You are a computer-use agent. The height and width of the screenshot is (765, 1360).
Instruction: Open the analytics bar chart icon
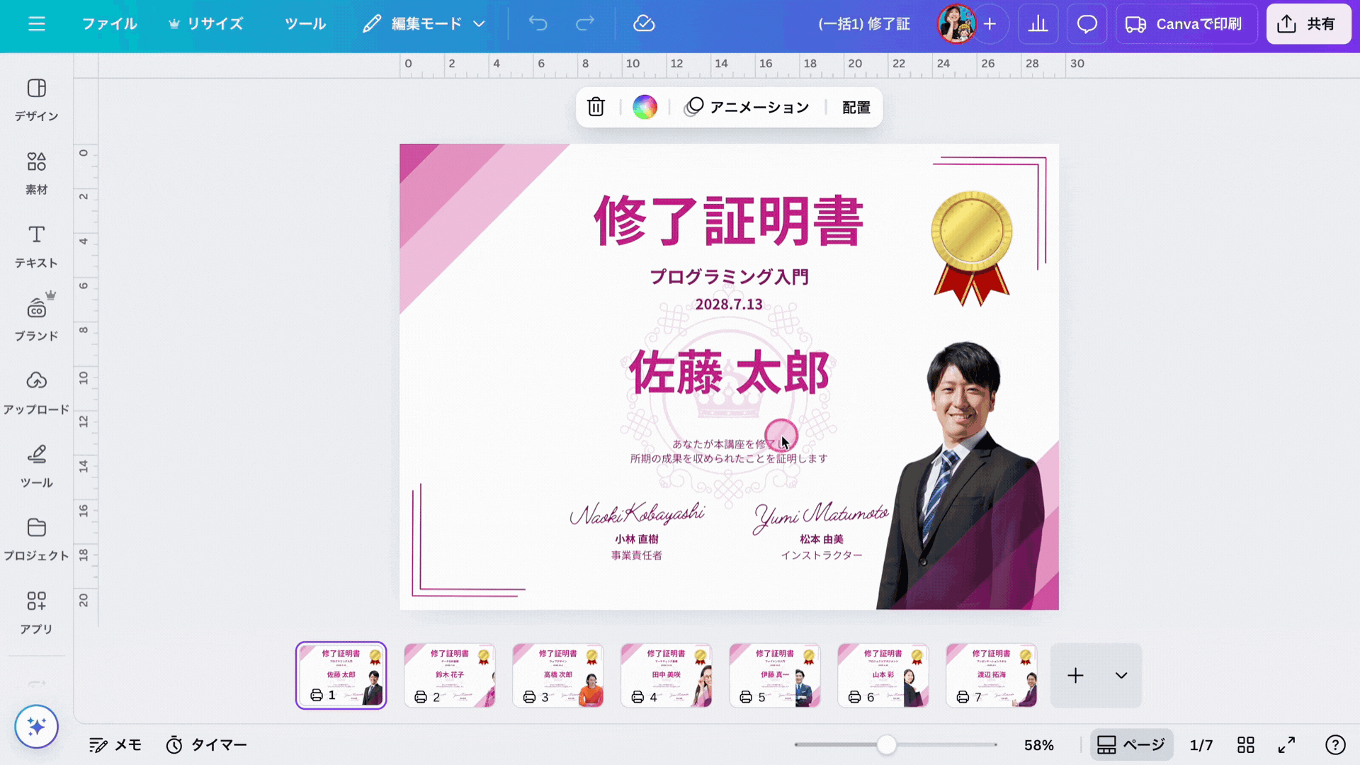point(1038,24)
